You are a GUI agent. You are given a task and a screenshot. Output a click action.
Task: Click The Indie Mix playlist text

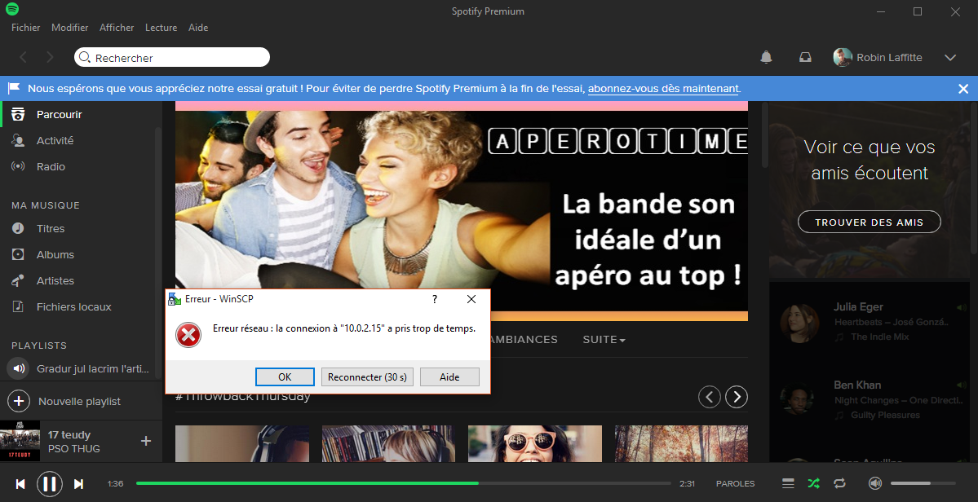tap(879, 337)
